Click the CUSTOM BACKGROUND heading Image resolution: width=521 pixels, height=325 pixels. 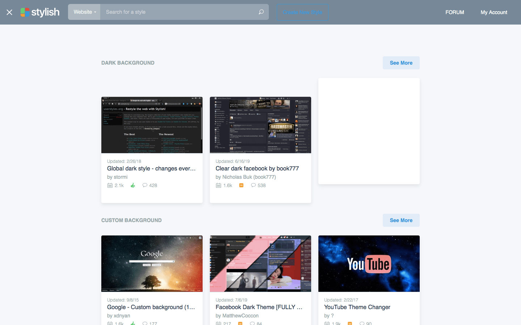point(131,220)
